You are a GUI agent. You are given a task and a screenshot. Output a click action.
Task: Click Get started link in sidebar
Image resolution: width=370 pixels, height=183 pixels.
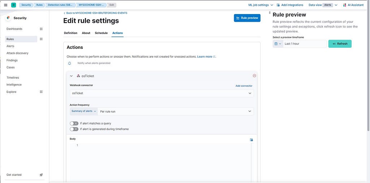point(14,175)
